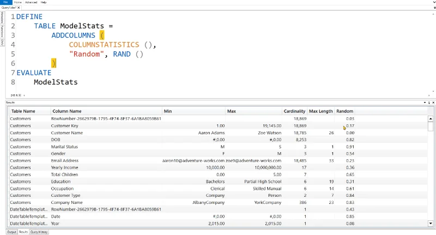Image resolution: width=436 pixels, height=235 pixels.
Task: Select the Customer Key cell
Action: [64, 126]
